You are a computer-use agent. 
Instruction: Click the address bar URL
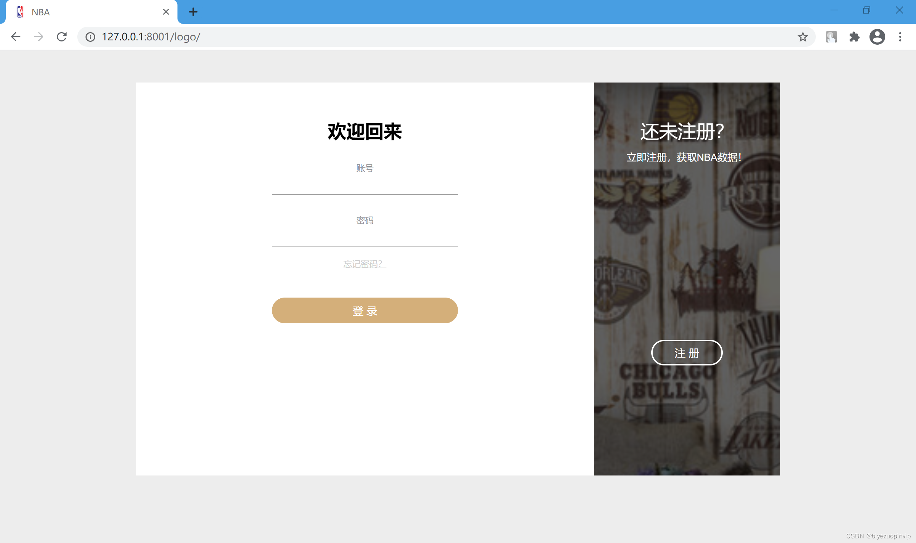click(151, 36)
